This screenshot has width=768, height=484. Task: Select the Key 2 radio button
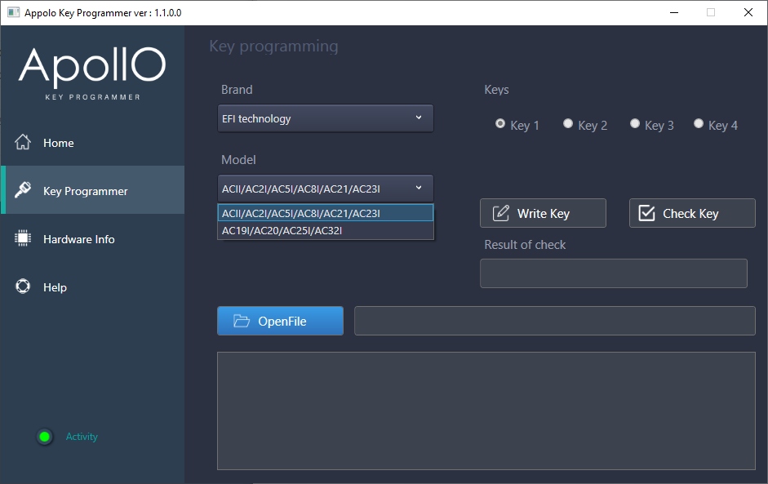click(568, 123)
